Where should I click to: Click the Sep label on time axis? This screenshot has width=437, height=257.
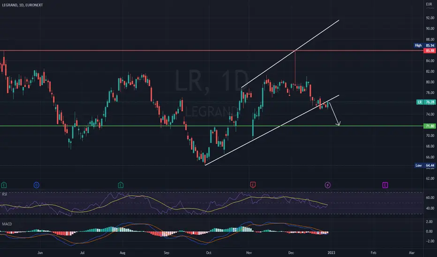tap(166, 253)
